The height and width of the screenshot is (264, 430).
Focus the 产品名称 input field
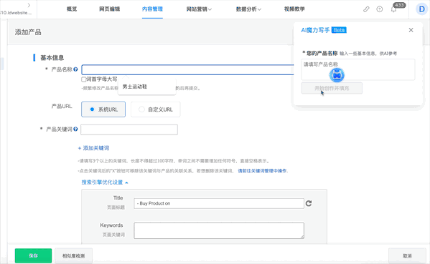tap(187, 69)
